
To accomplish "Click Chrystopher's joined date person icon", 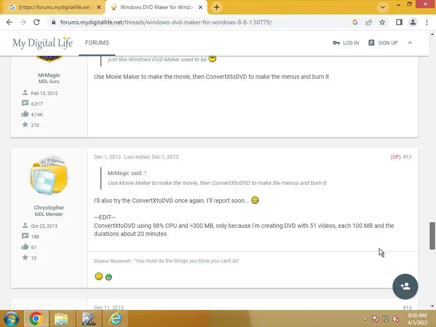I will 25,226.
